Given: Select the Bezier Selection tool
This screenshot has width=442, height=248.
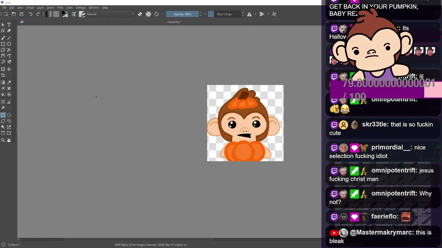Looking at the screenshot, I should coord(3,133).
